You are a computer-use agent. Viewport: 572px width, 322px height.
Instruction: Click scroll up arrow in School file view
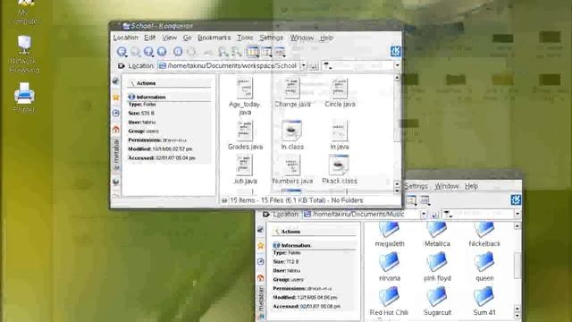397,78
